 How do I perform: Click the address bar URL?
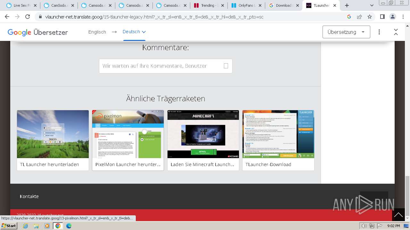click(154, 17)
